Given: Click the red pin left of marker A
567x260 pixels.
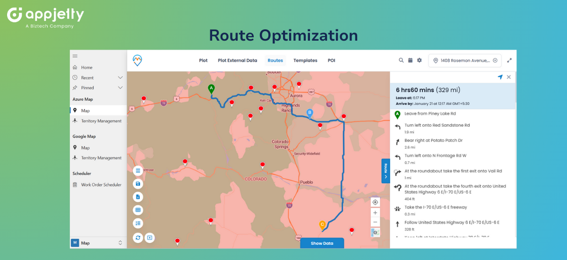Looking at the screenshot, I should (x=144, y=100).
